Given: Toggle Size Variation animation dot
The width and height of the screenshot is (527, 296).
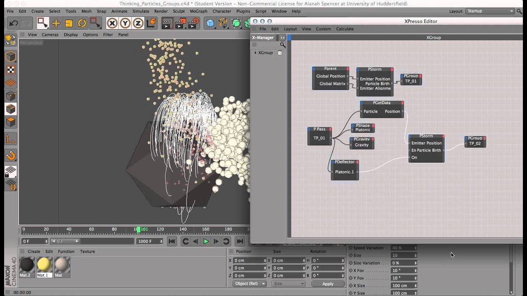Looking at the screenshot, I should pyautogui.click(x=351, y=263).
